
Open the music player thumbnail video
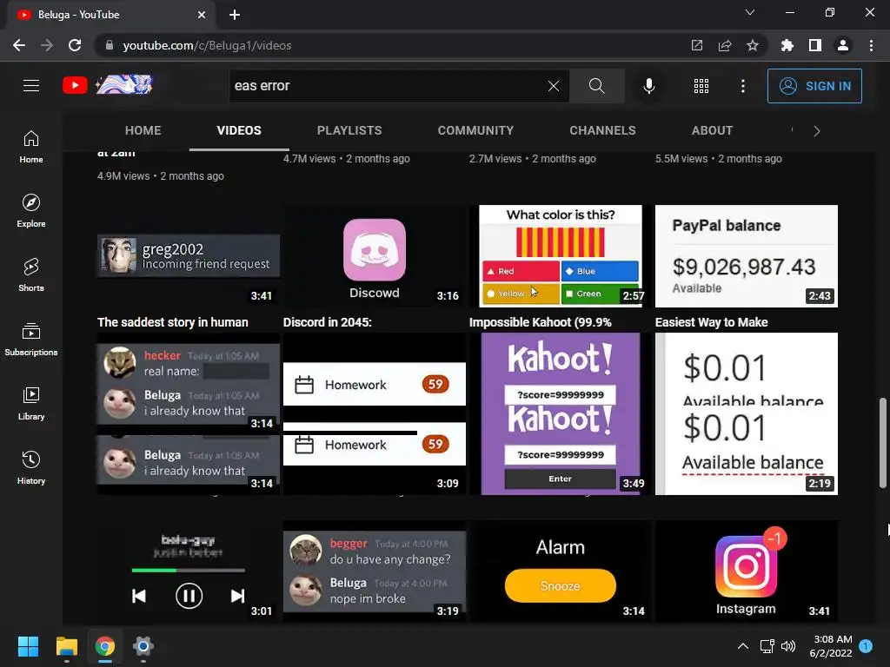[x=189, y=571]
